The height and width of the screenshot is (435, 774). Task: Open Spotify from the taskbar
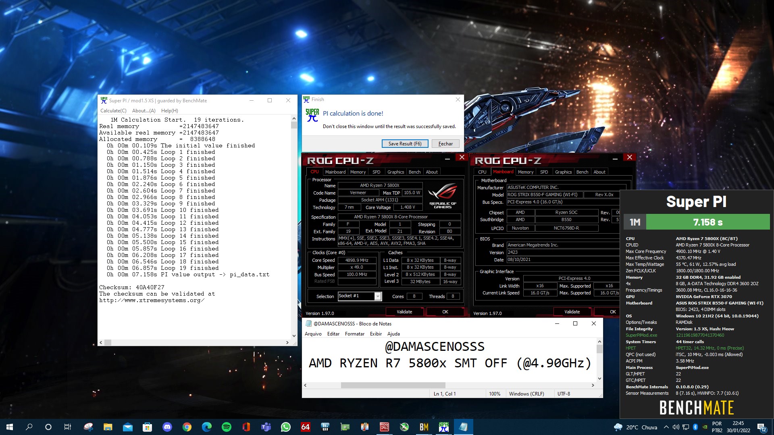point(226,427)
